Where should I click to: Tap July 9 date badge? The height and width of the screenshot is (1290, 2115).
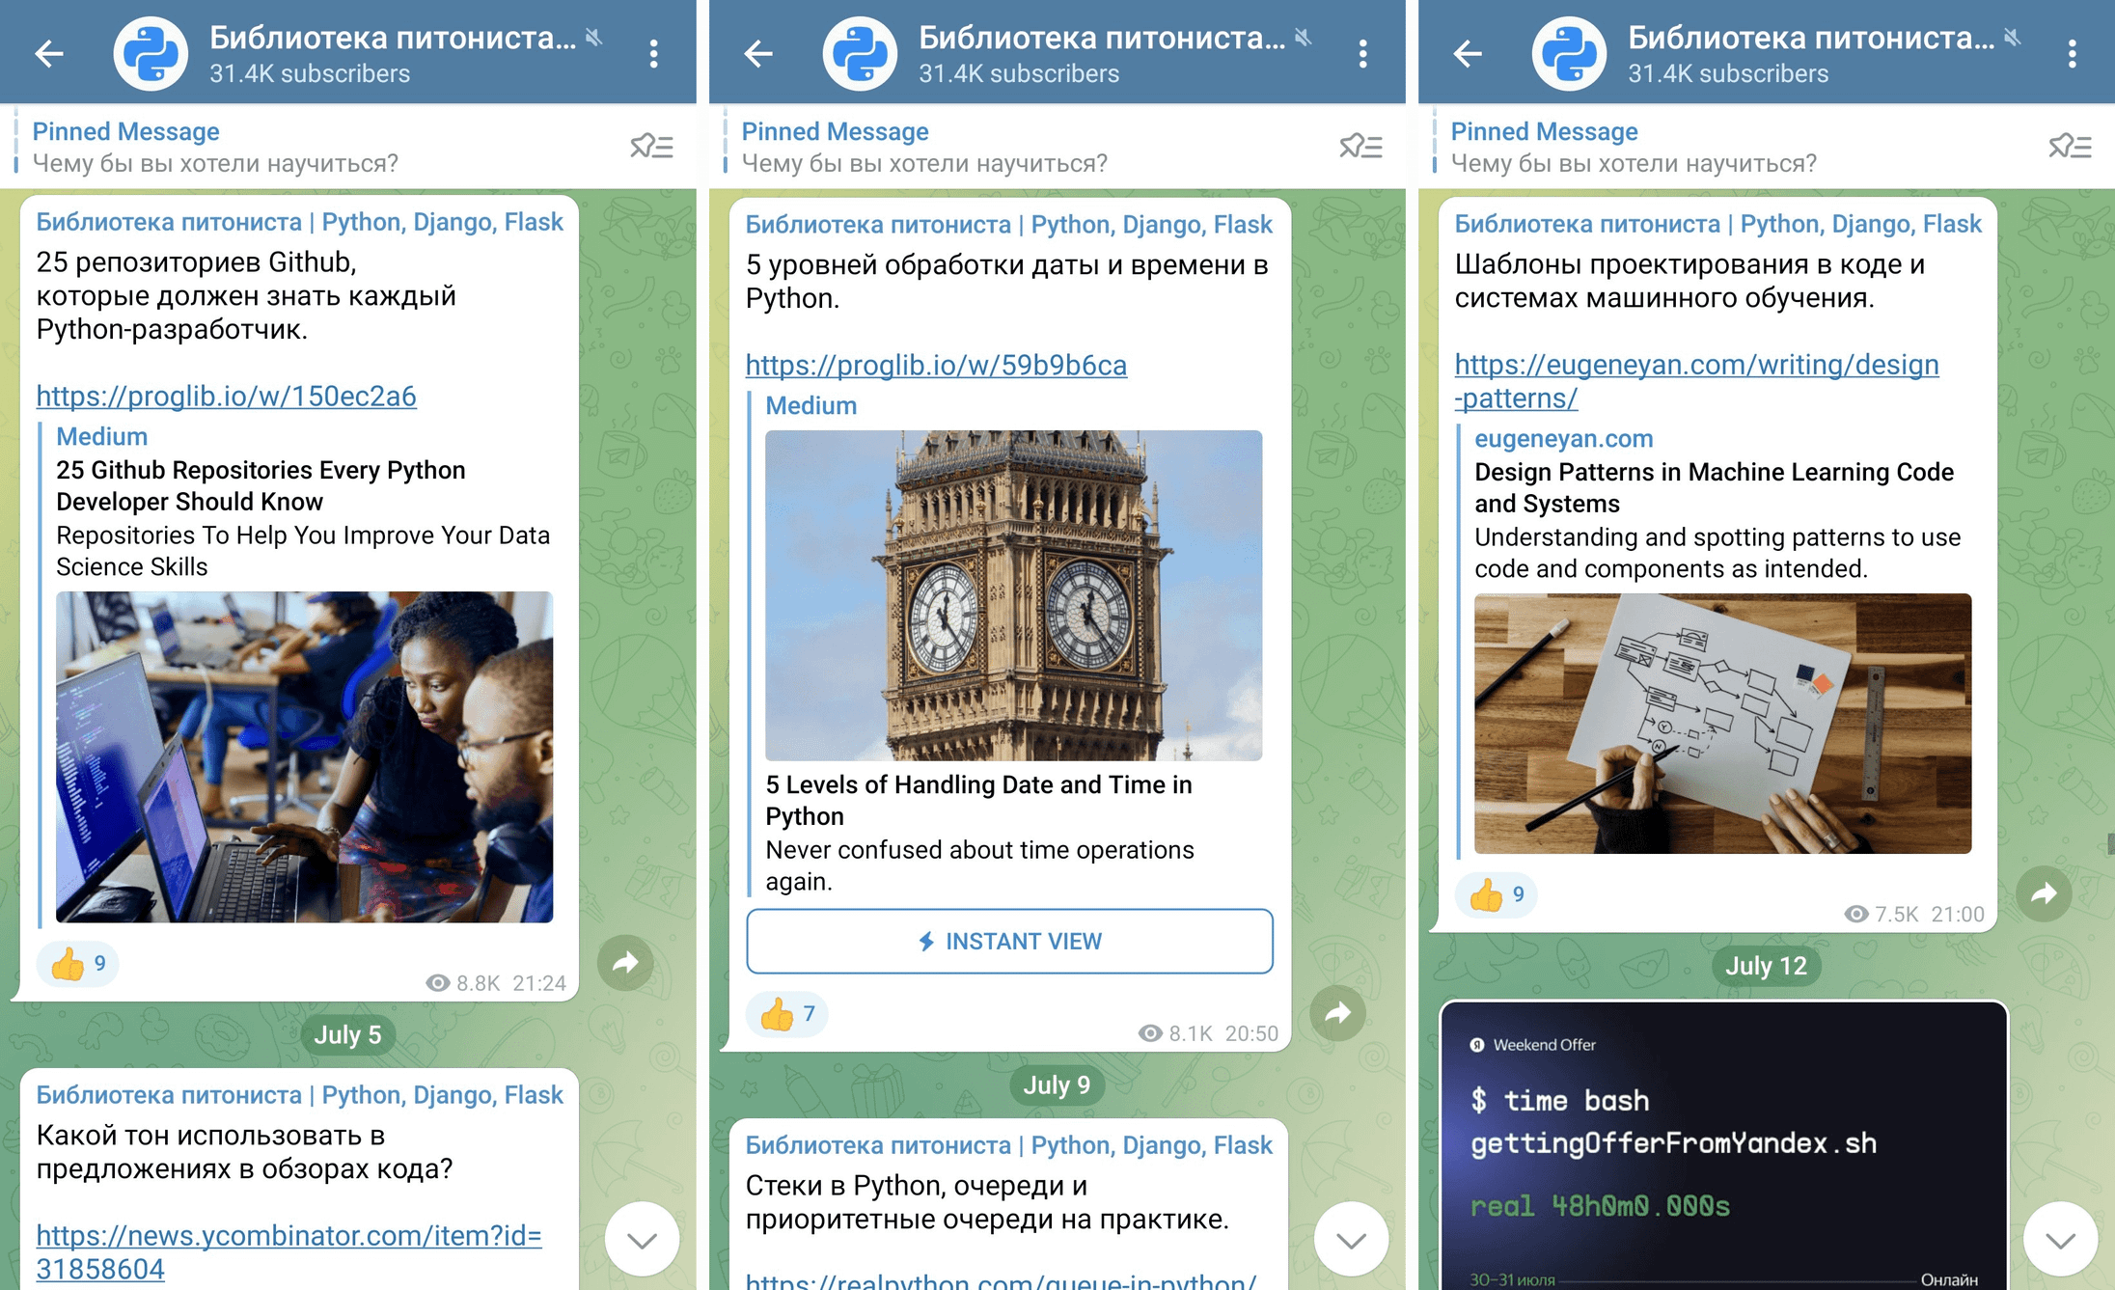(1057, 1084)
